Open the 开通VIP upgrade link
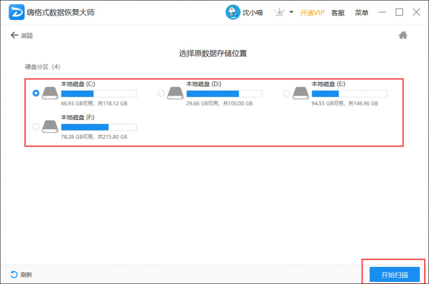This screenshot has height=284, width=429. coord(312,12)
